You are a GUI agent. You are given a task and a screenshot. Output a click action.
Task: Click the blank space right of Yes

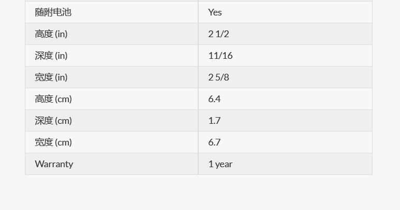pos(297,12)
